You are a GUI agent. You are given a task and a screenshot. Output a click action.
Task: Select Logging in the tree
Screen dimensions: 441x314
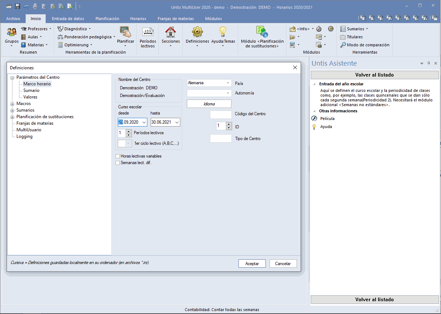[x=24, y=136]
